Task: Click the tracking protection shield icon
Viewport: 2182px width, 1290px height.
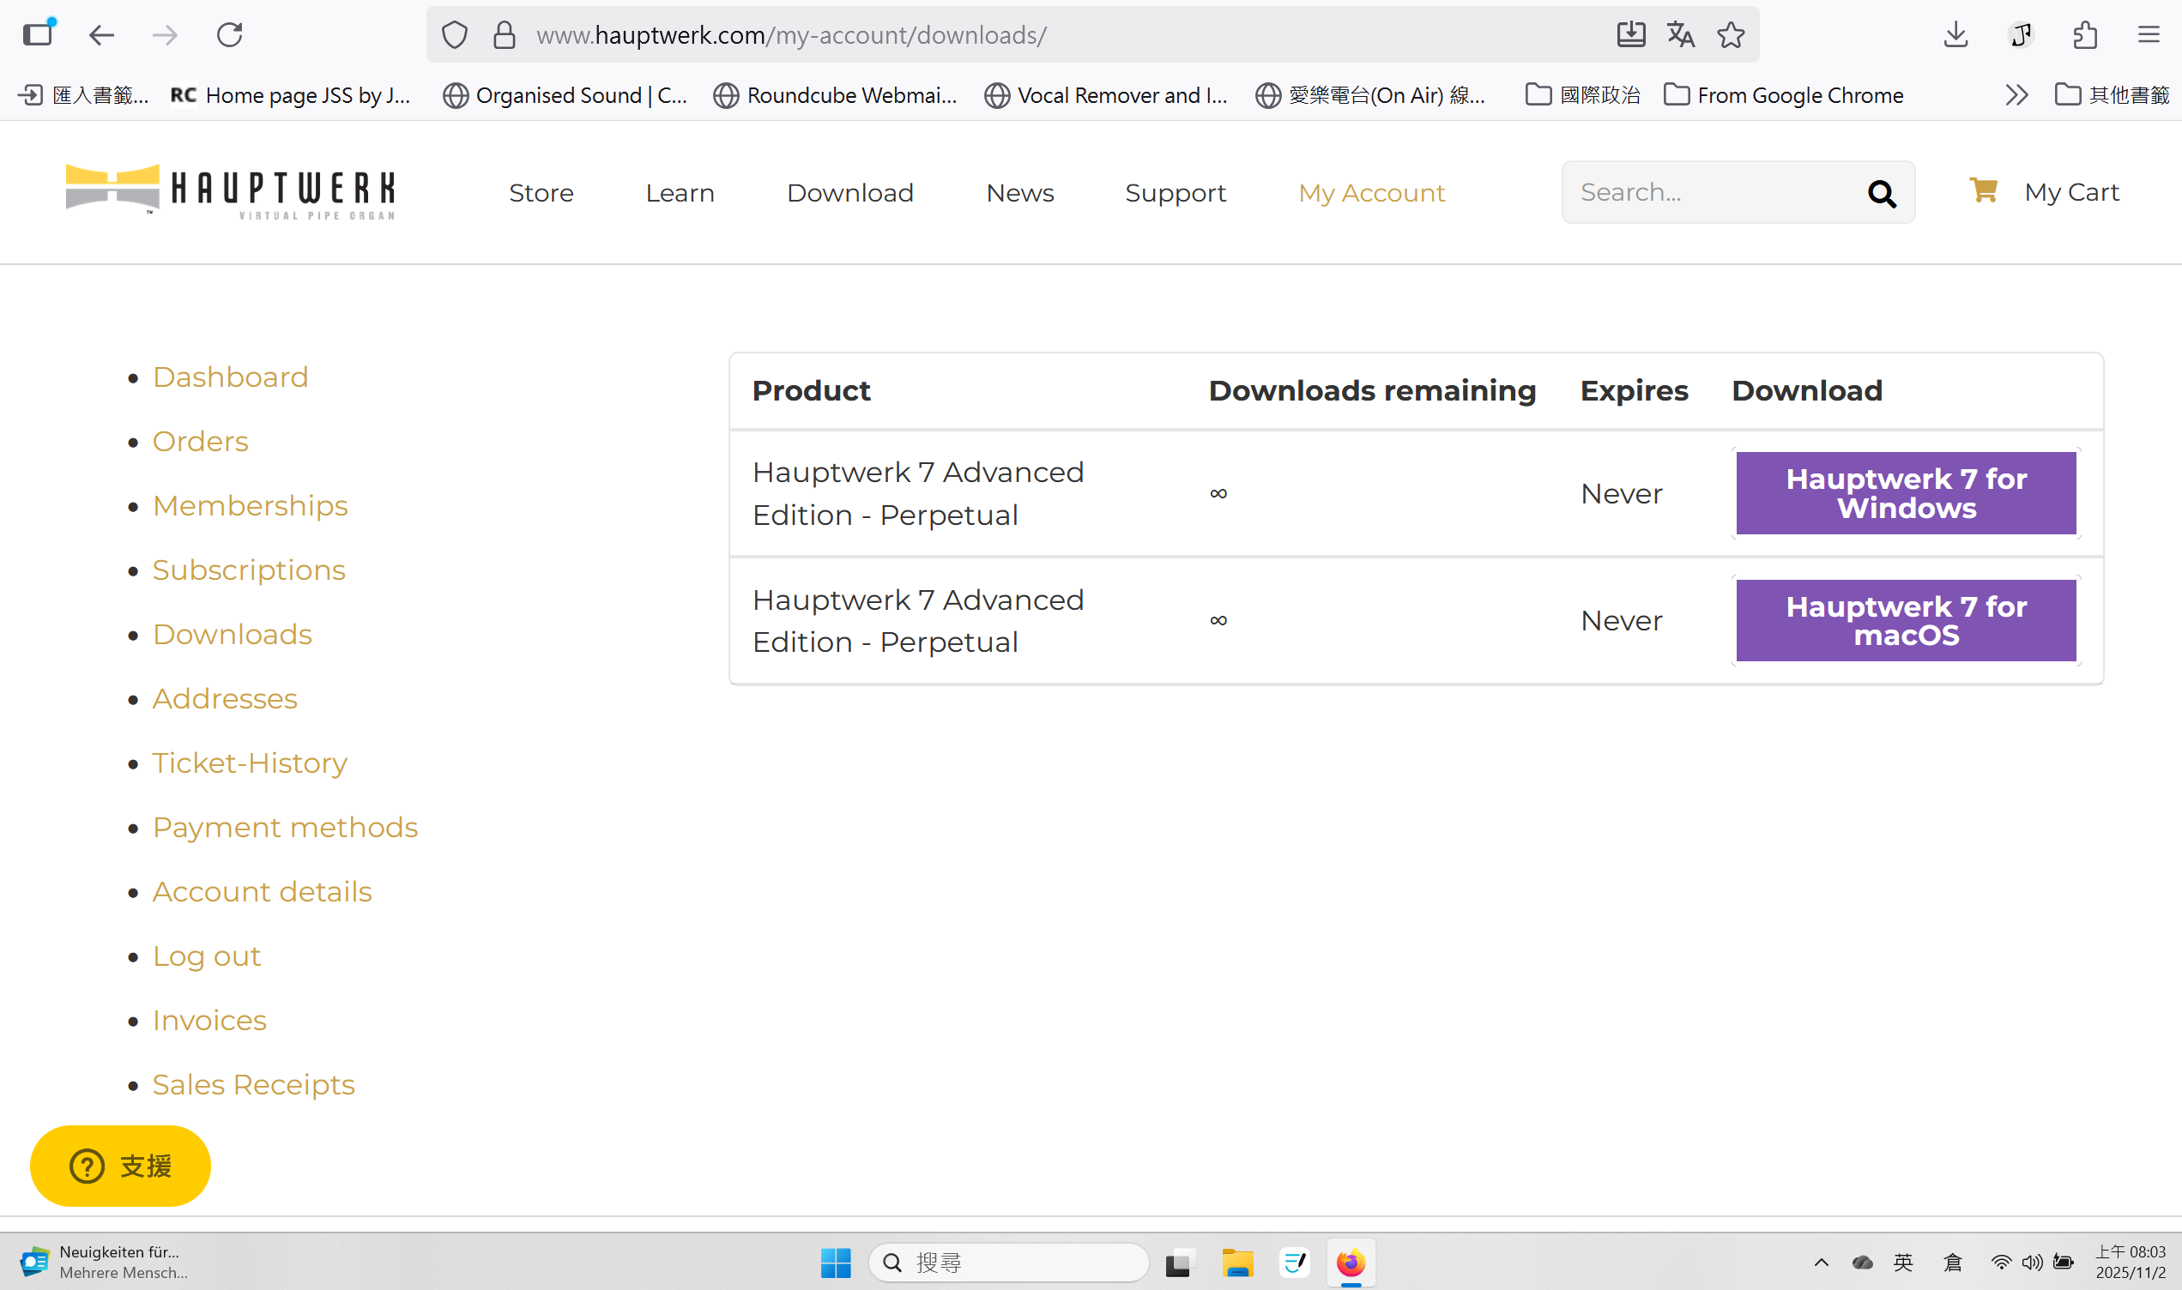Action: pyautogui.click(x=455, y=35)
